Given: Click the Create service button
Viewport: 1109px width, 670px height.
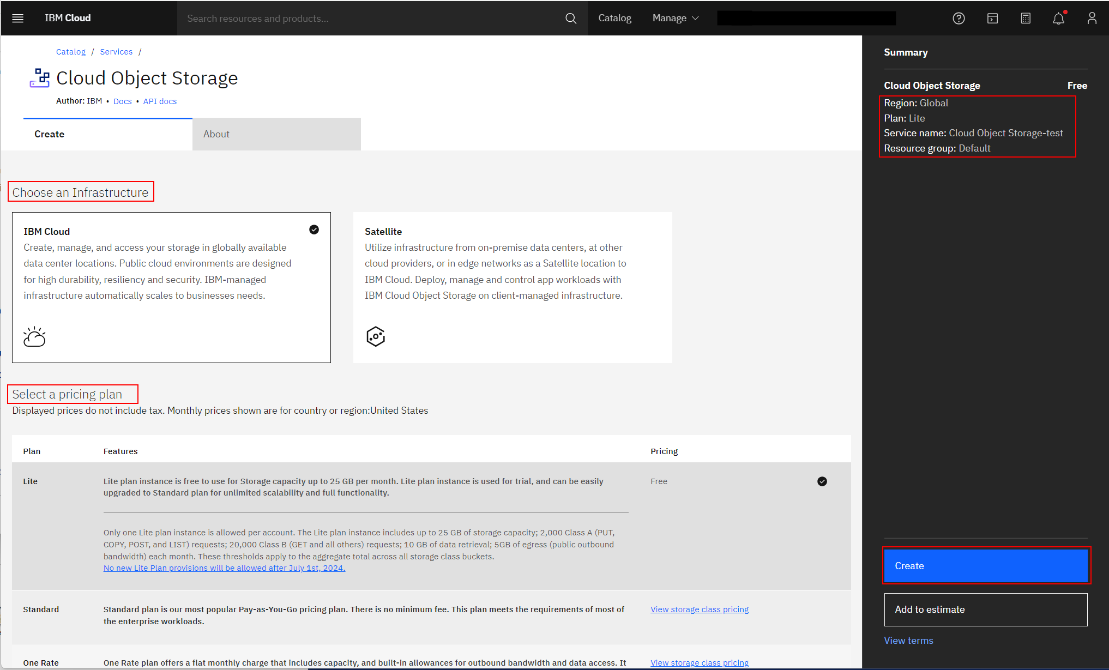Looking at the screenshot, I should coord(985,565).
